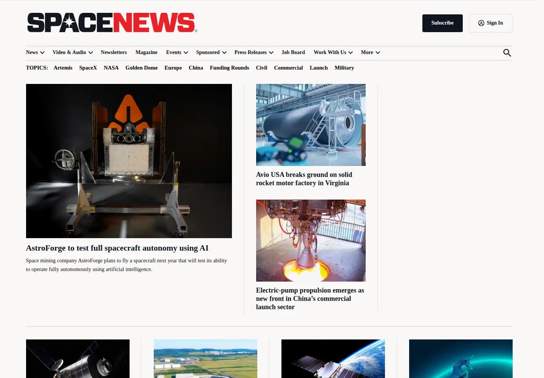Browse the China topic
The width and height of the screenshot is (544, 378).
tap(196, 68)
